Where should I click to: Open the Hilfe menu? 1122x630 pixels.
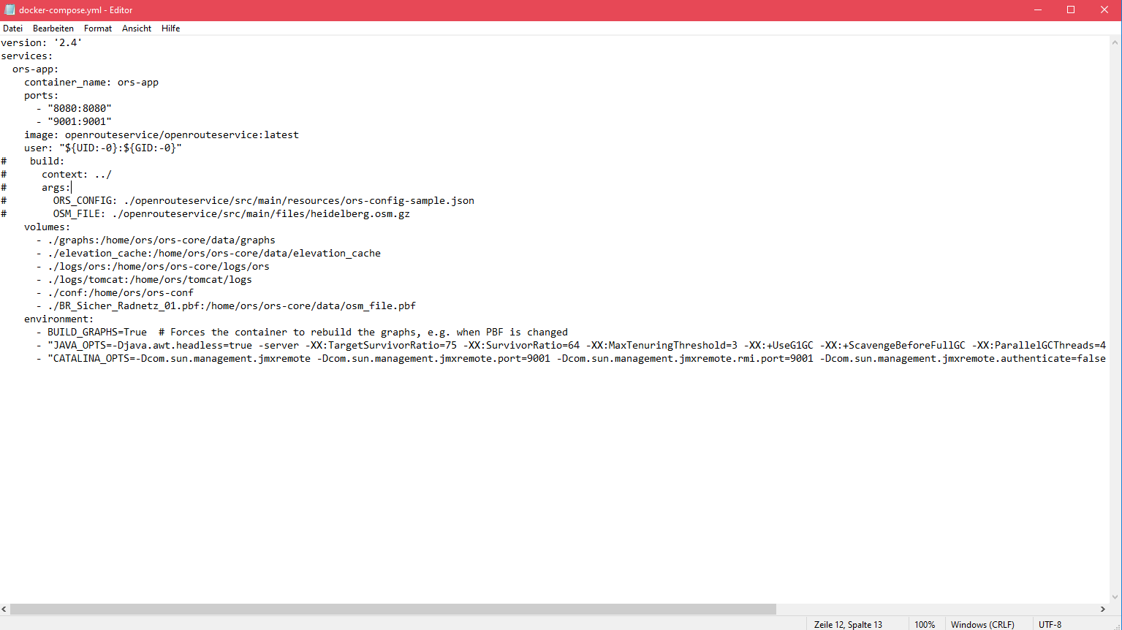tap(170, 28)
